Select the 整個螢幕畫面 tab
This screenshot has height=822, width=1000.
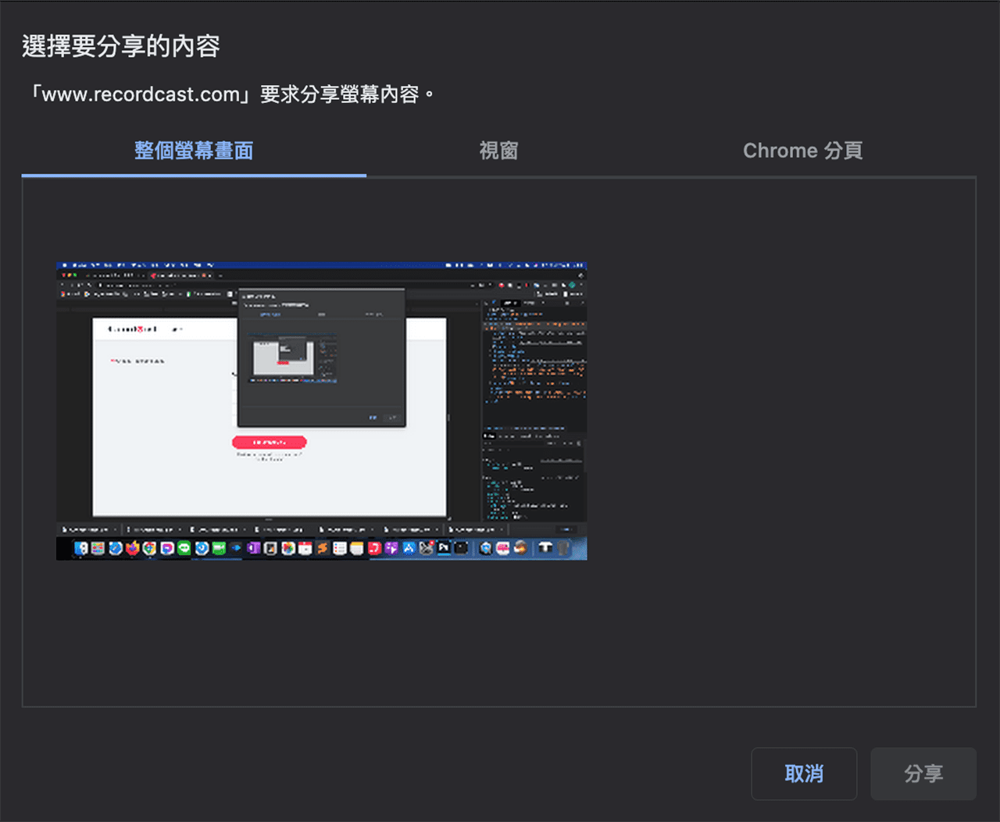[193, 151]
